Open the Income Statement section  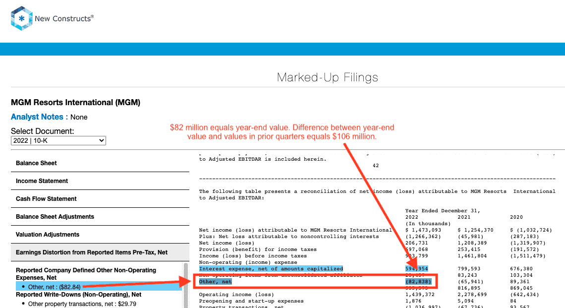(100, 181)
